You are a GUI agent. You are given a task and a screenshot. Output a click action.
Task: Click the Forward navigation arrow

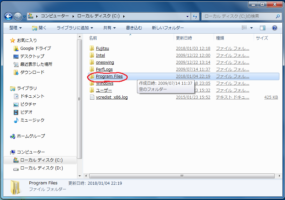click(18, 17)
